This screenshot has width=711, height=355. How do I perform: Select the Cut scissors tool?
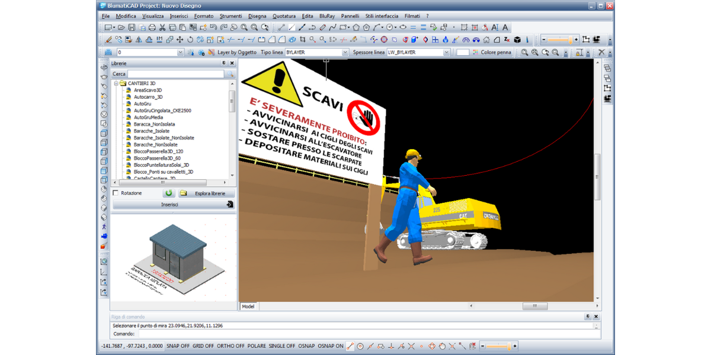pos(162,27)
